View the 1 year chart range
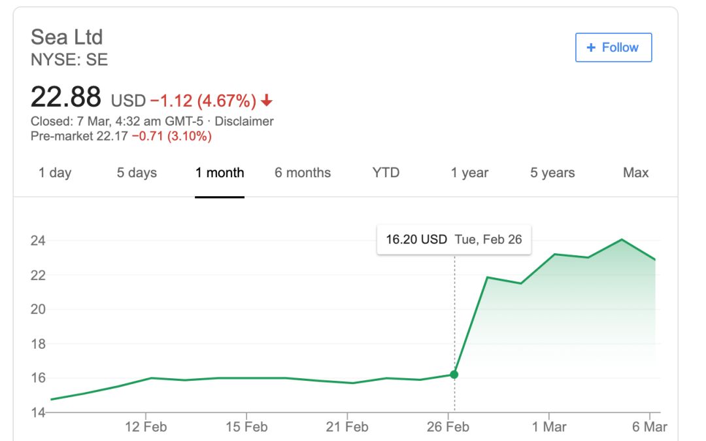Screen dimensions: 706x441 click(469, 173)
